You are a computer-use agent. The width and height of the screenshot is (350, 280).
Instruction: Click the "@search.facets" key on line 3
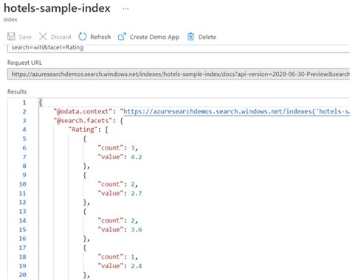83,121
